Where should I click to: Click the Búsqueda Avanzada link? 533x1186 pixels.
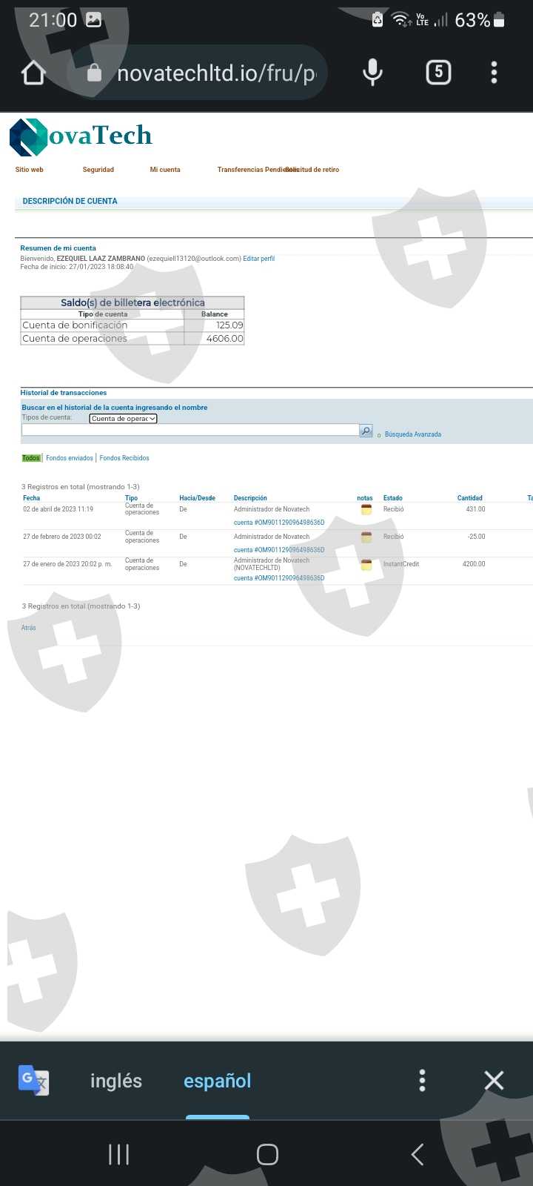click(x=413, y=434)
